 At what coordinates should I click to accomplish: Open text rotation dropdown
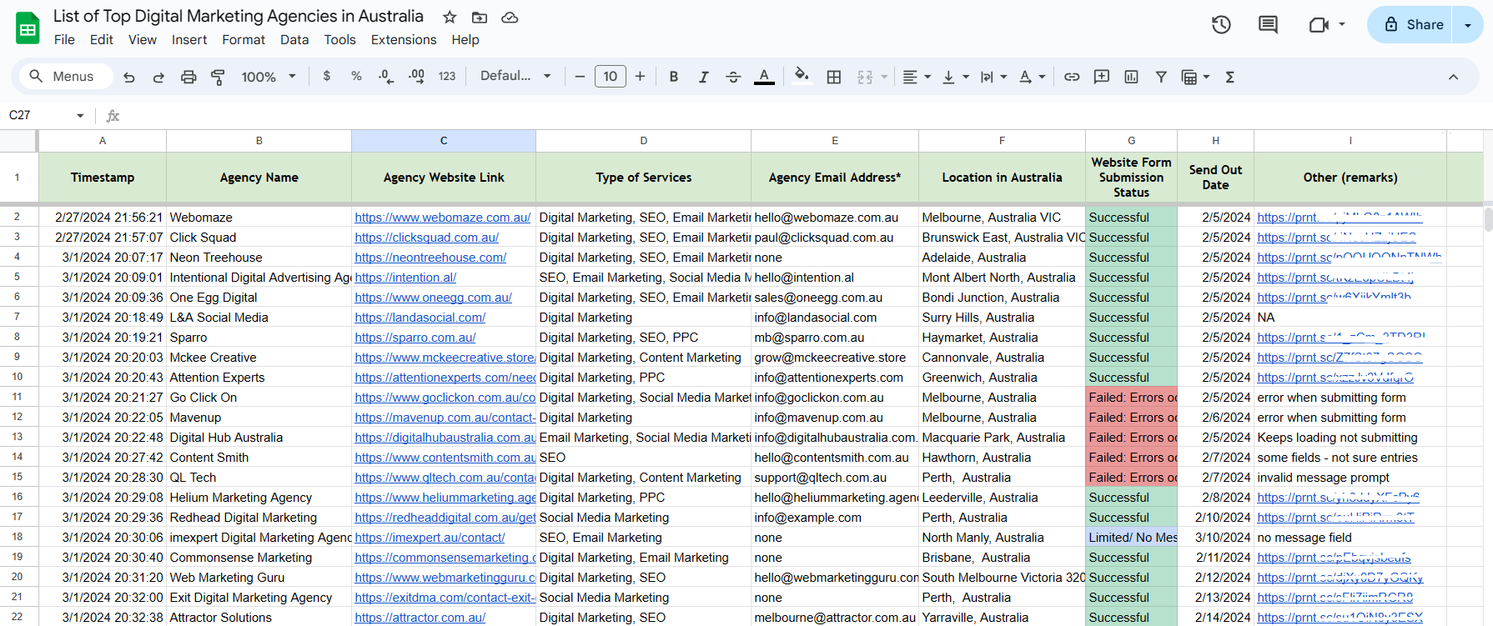(1032, 77)
